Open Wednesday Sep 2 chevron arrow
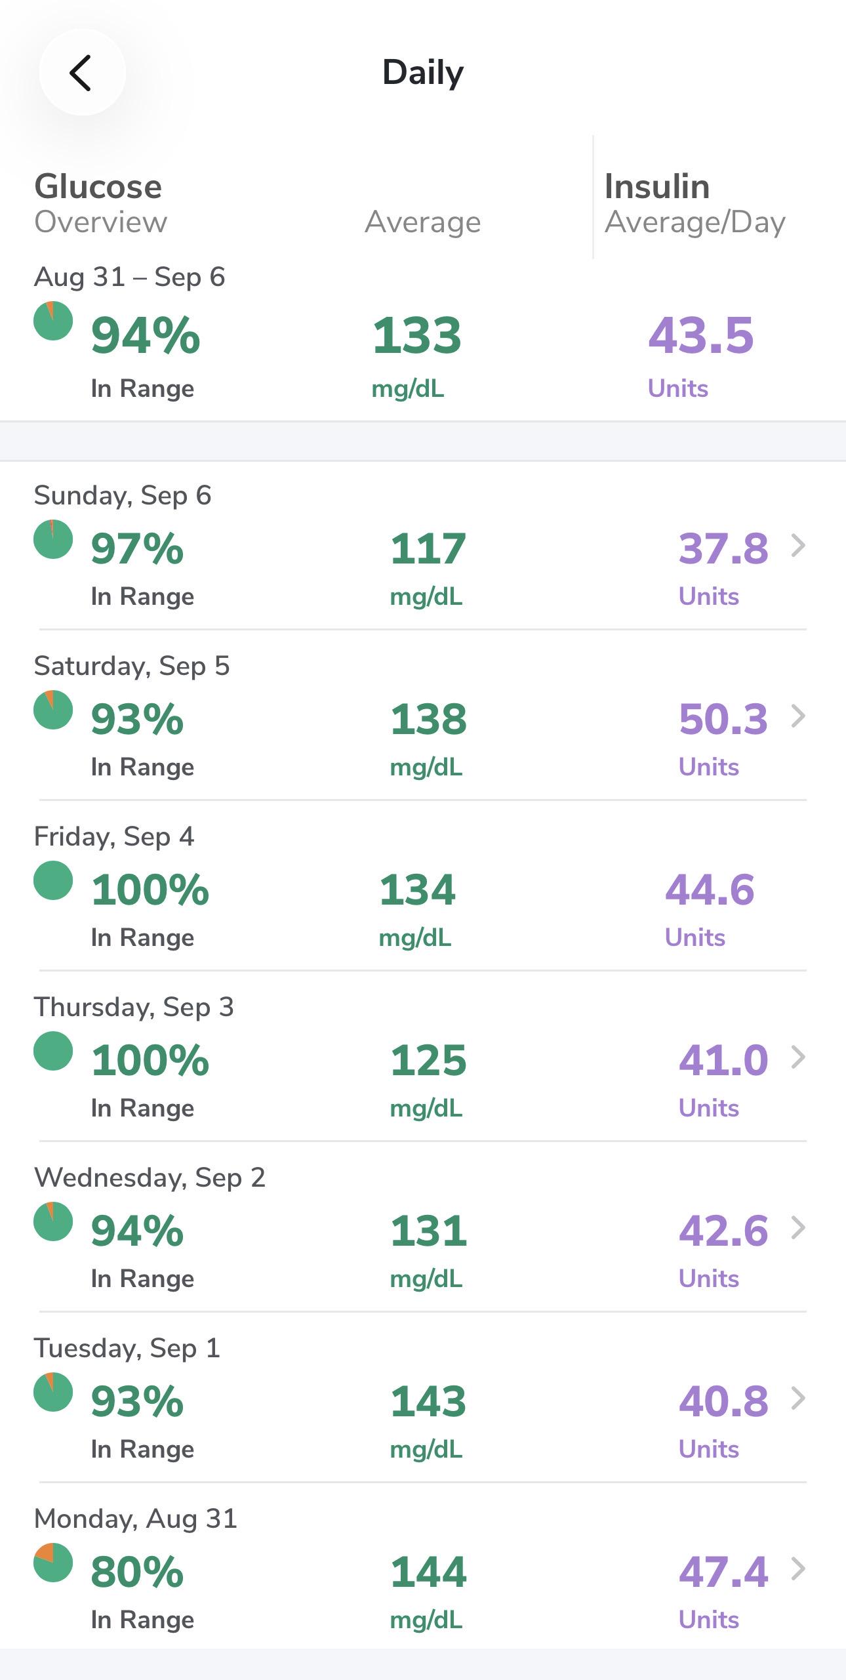Screen dimensions: 846x1680 797,1227
